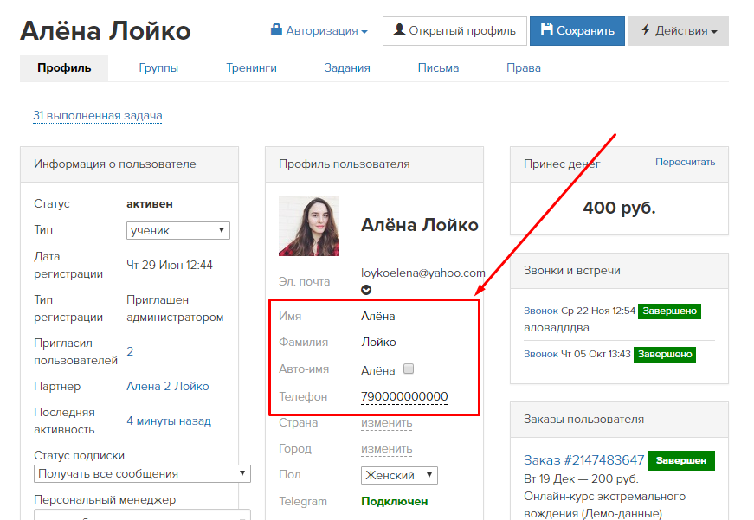Image resolution: width=754 pixels, height=520 pixels.
Task: Edit the Имя field Алёна
Action: pos(378,316)
